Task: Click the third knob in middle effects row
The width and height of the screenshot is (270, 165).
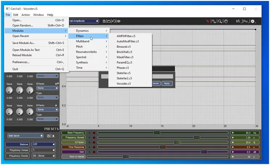Action: [30, 90]
